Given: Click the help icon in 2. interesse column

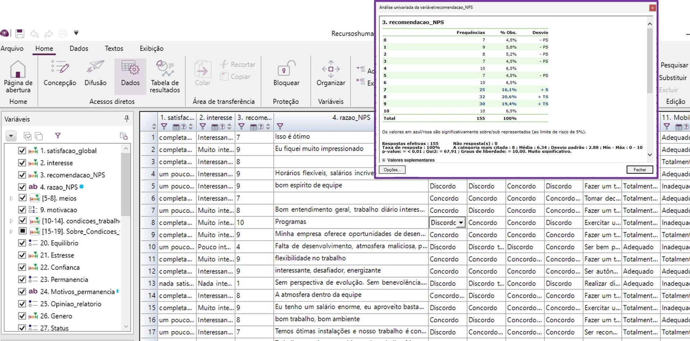Looking at the screenshot, I should 222,127.
